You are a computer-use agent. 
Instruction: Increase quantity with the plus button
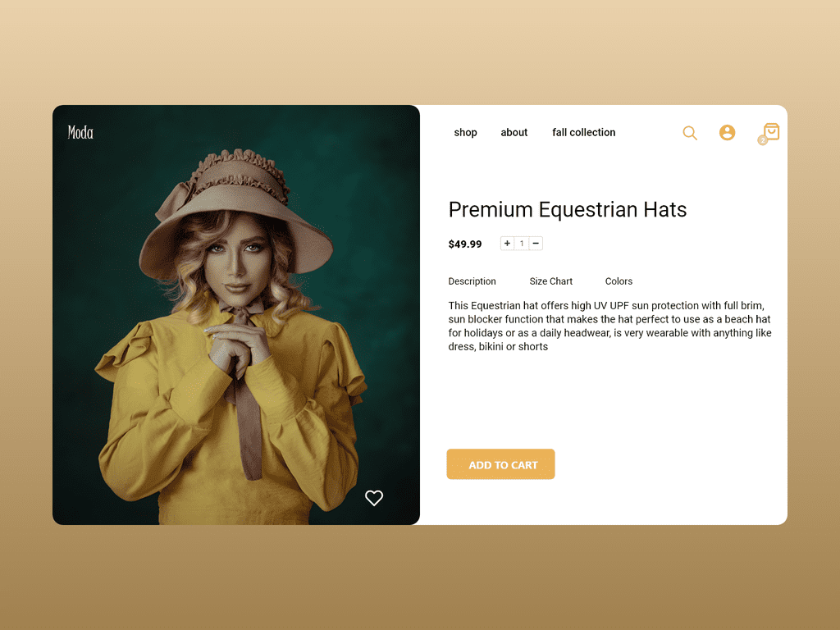pyautogui.click(x=507, y=243)
